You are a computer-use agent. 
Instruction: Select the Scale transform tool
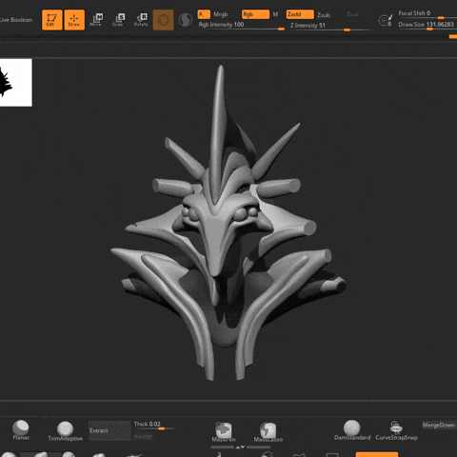(118, 20)
